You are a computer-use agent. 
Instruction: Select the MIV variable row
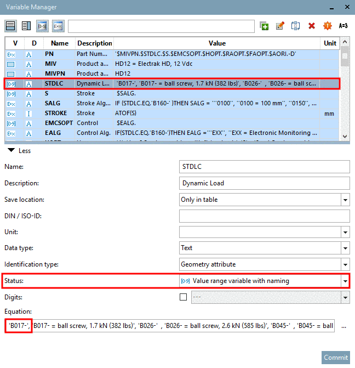pos(172,64)
